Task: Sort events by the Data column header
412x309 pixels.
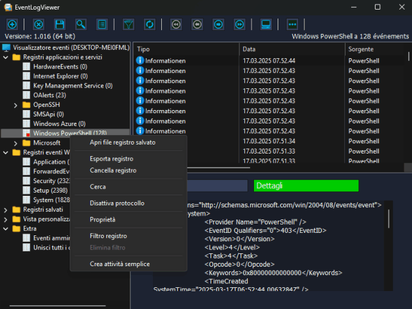Action: point(292,49)
